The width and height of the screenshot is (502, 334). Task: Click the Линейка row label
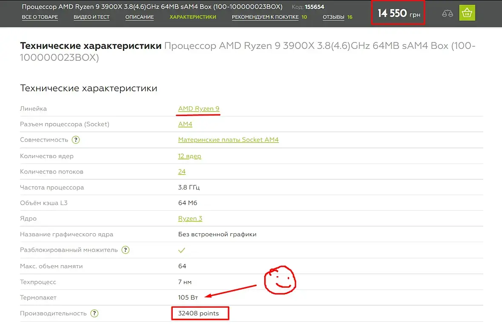(x=33, y=108)
